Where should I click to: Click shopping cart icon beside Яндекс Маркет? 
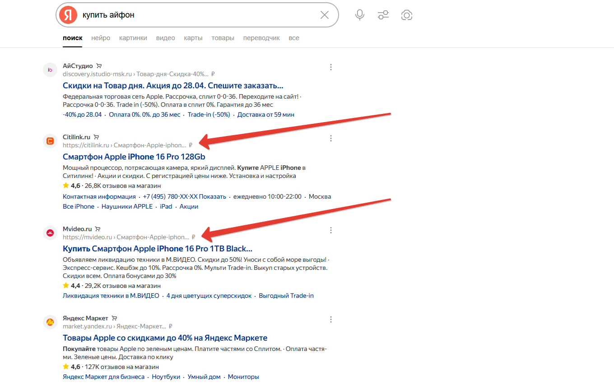(114, 318)
